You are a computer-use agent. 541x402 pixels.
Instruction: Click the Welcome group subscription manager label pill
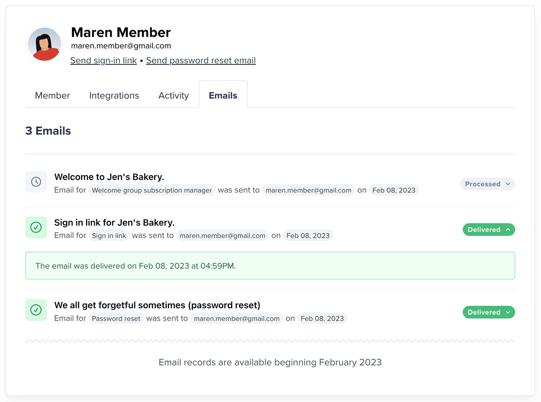[152, 190]
